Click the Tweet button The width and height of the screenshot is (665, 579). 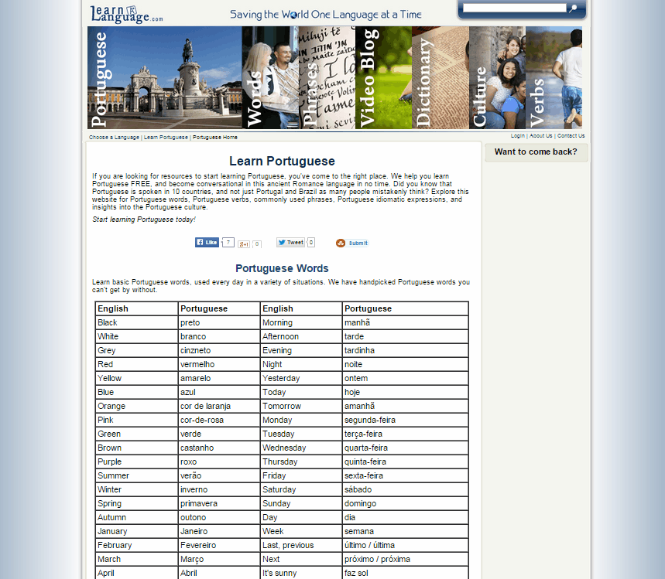click(x=290, y=242)
